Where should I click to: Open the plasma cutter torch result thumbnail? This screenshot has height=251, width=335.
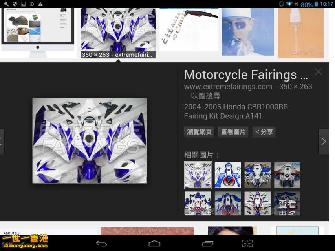(189, 30)
